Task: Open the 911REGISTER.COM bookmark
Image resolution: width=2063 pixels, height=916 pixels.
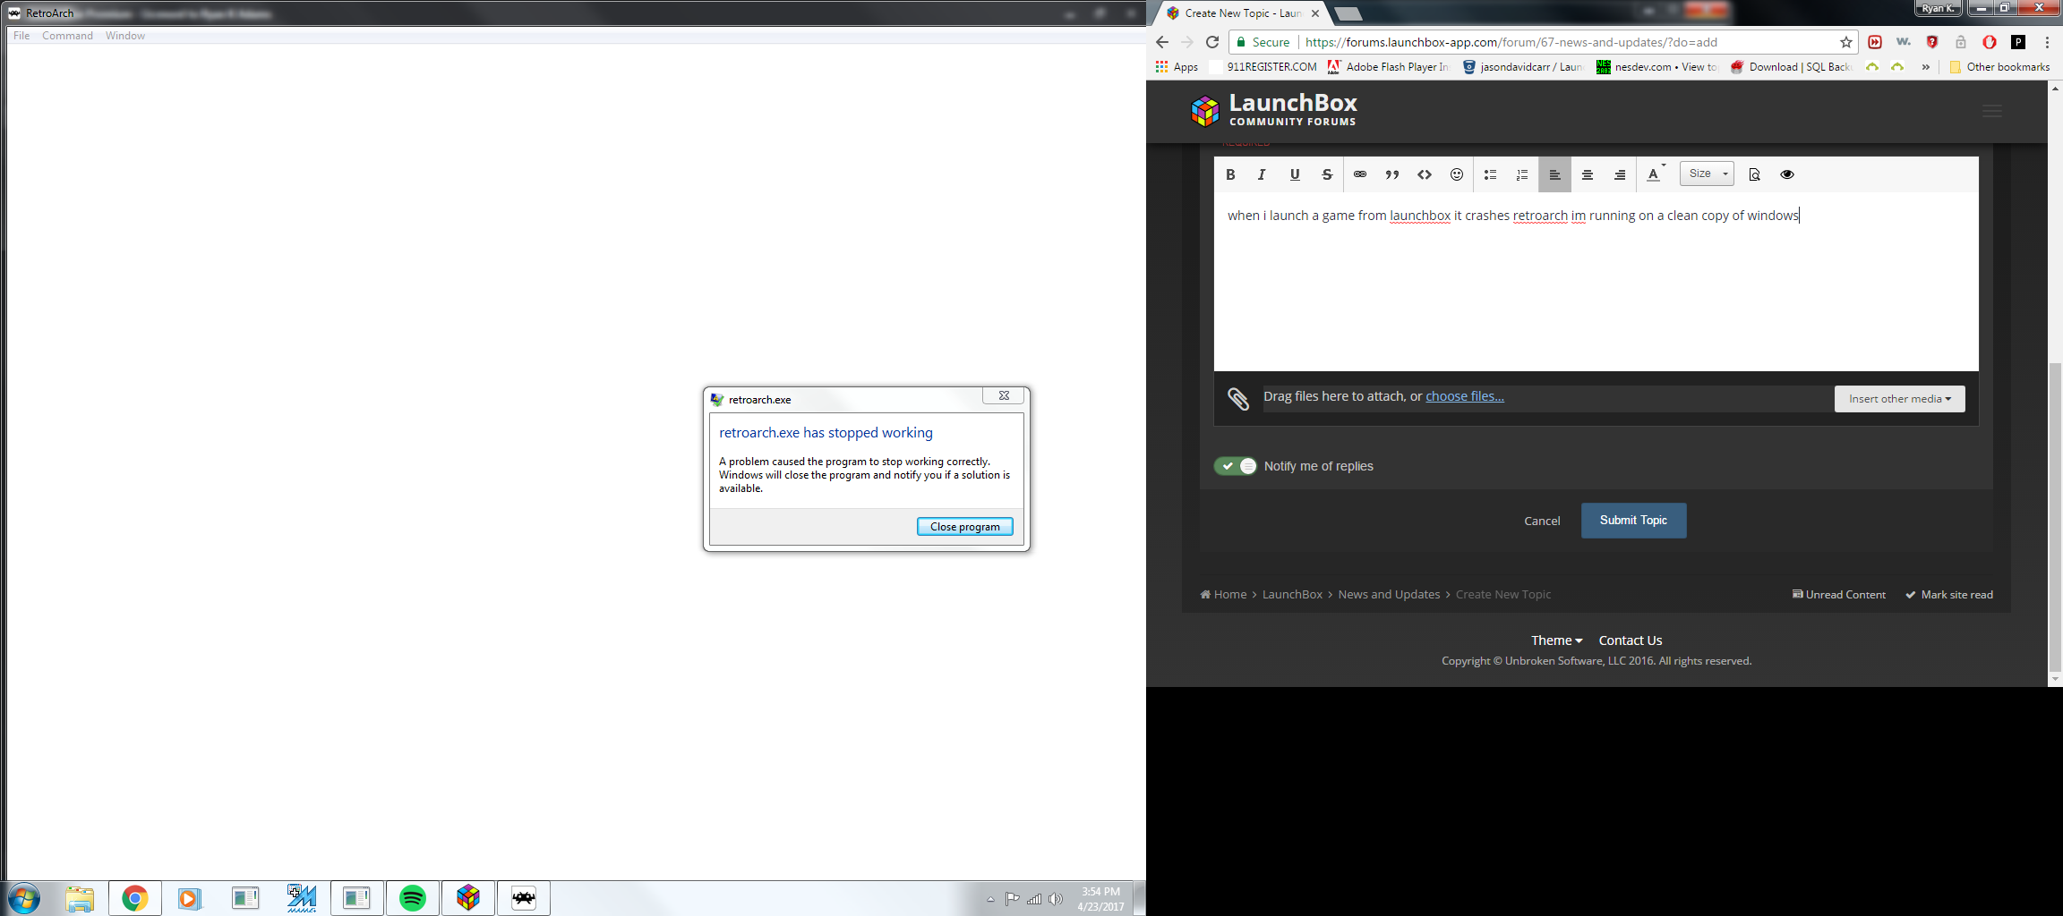Action: click(1263, 67)
